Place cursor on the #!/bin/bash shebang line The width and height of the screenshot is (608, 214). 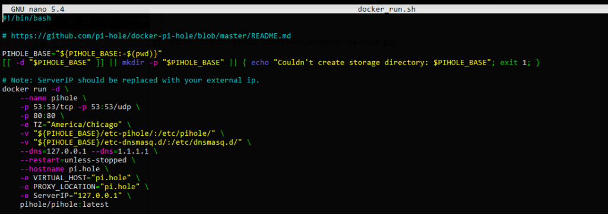tap(27, 18)
